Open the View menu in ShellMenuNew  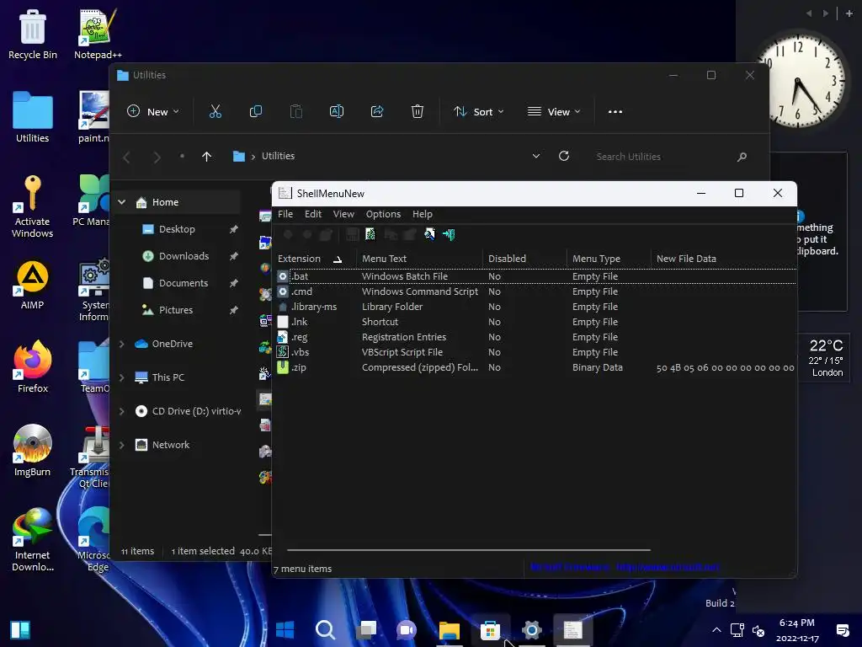[x=343, y=214]
